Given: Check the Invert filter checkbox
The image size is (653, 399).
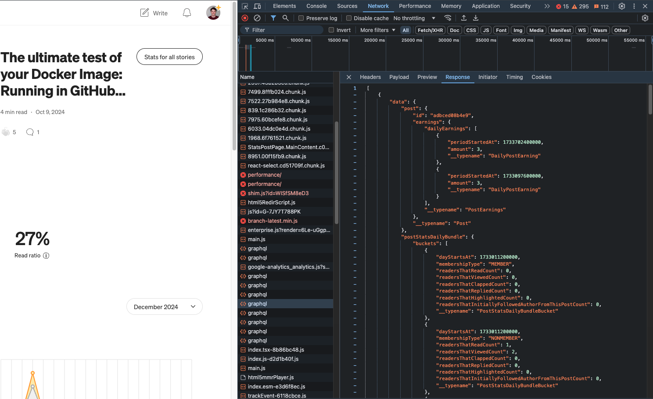Looking at the screenshot, I should 331,30.
